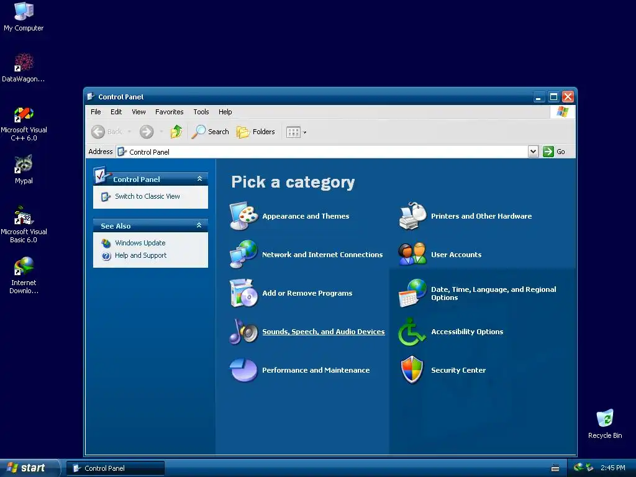
Task: Open the Help menu
Action: tap(225, 112)
